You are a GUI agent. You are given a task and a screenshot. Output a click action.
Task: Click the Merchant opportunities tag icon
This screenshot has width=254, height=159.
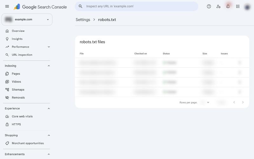[x=7, y=143]
